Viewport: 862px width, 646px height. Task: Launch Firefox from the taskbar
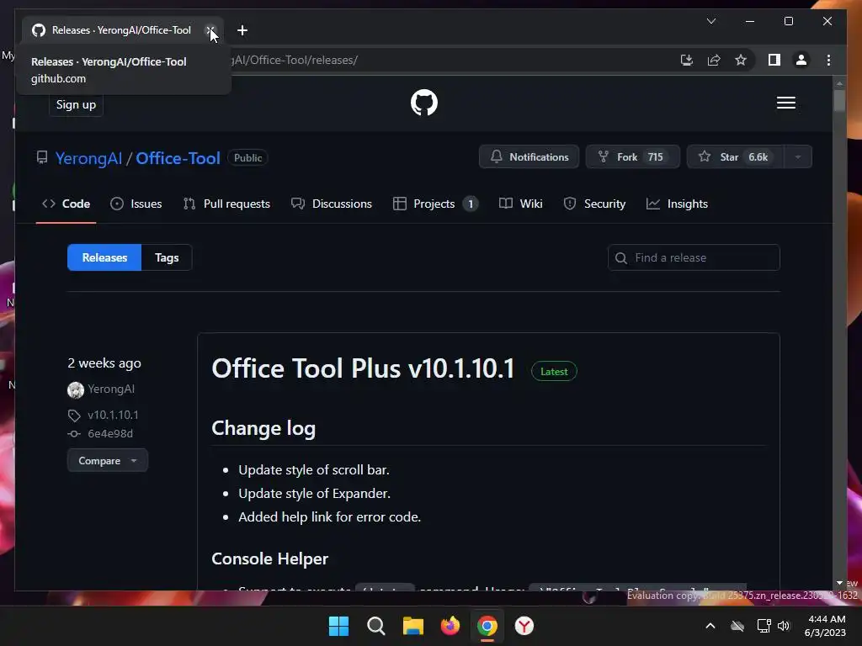click(450, 626)
